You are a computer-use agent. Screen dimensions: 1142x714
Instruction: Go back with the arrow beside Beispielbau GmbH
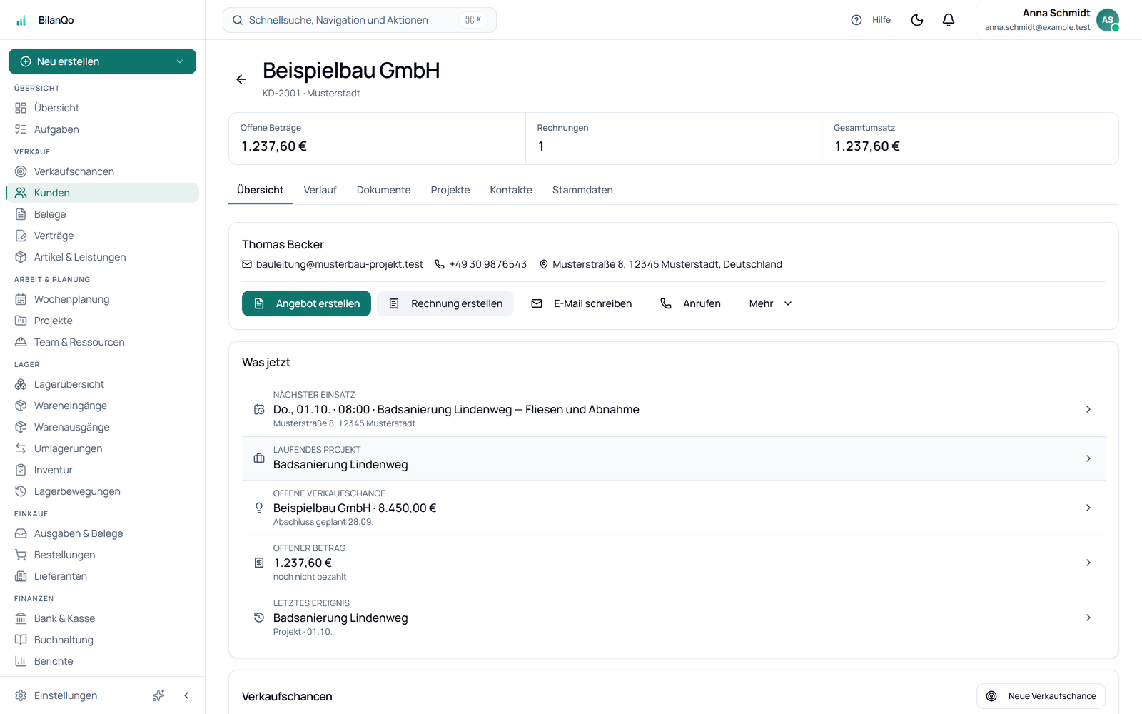[x=241, y=79]
